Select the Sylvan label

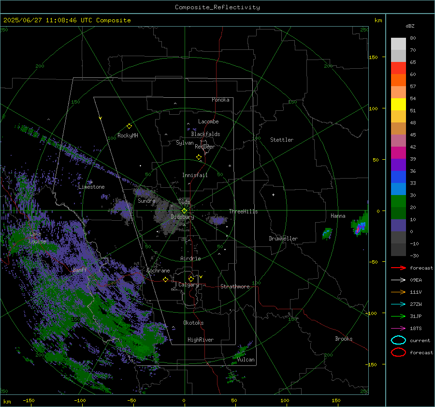[185, 143]
